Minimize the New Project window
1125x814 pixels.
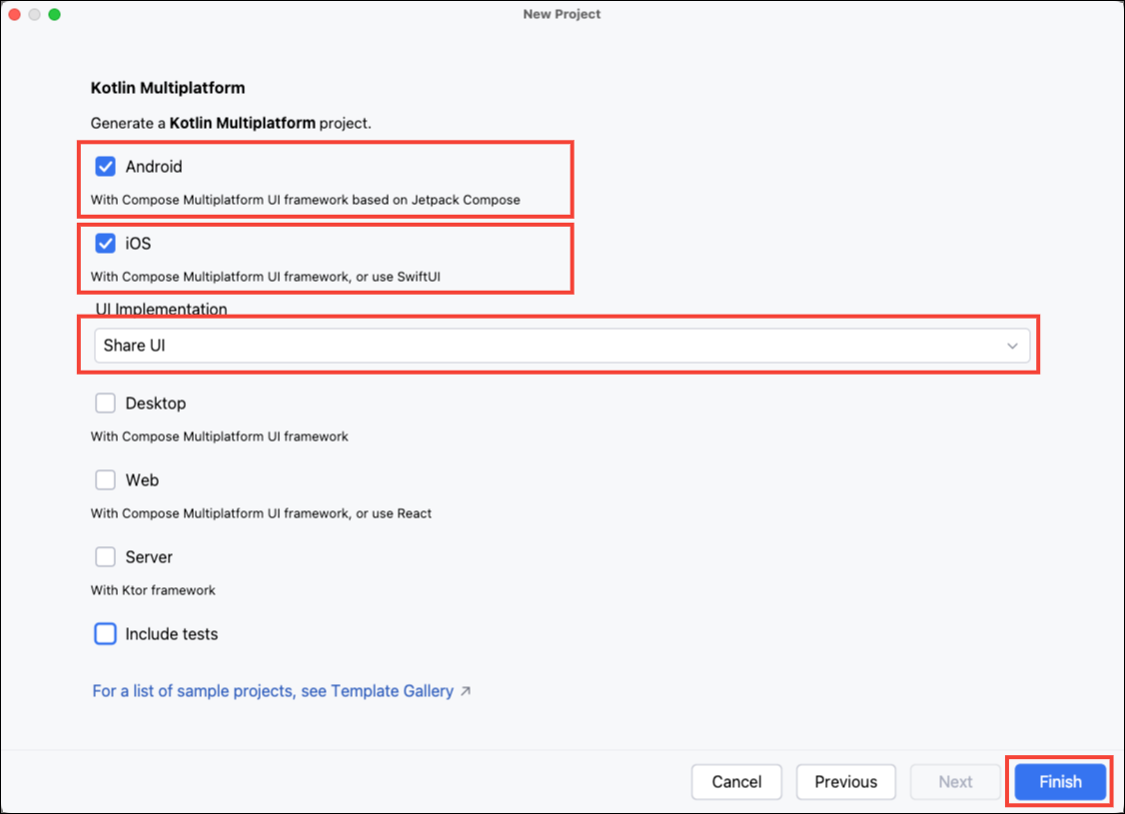(35, 15)
